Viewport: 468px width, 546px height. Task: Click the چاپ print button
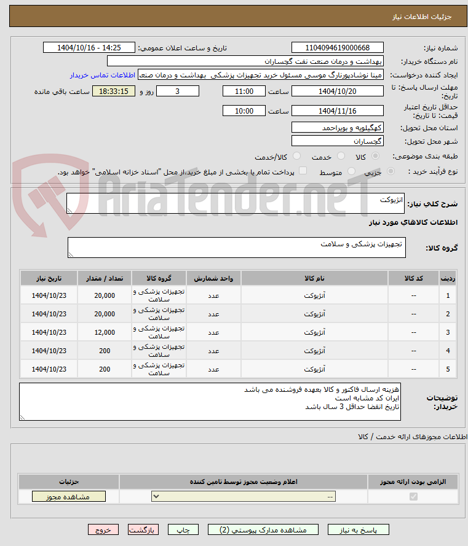(x=183, y=529)
